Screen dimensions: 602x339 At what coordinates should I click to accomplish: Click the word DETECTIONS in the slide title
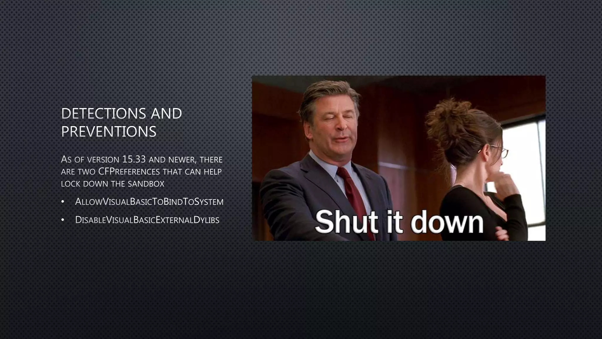coord(103,114)
